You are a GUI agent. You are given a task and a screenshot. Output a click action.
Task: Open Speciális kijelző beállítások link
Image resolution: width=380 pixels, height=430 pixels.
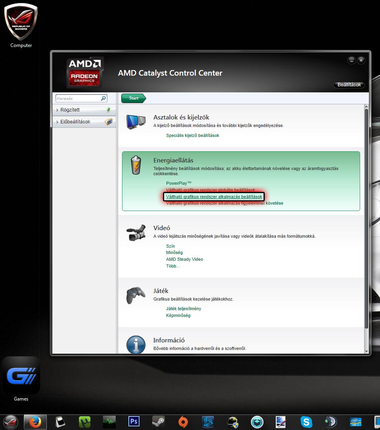point(192,135)
